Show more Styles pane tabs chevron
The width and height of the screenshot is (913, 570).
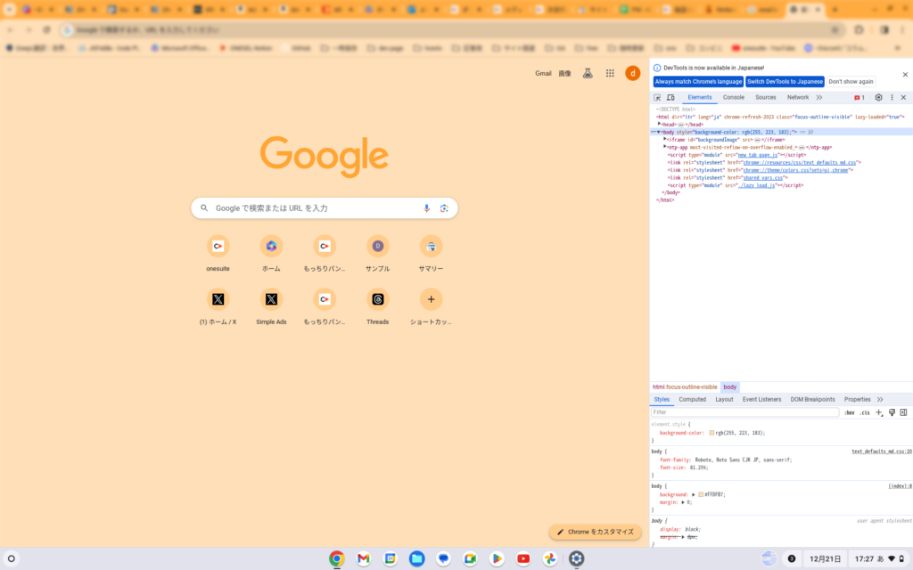pos(880,400)
